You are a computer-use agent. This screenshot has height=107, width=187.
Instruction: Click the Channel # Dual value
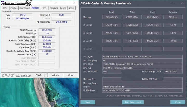(x=62, y=15)
